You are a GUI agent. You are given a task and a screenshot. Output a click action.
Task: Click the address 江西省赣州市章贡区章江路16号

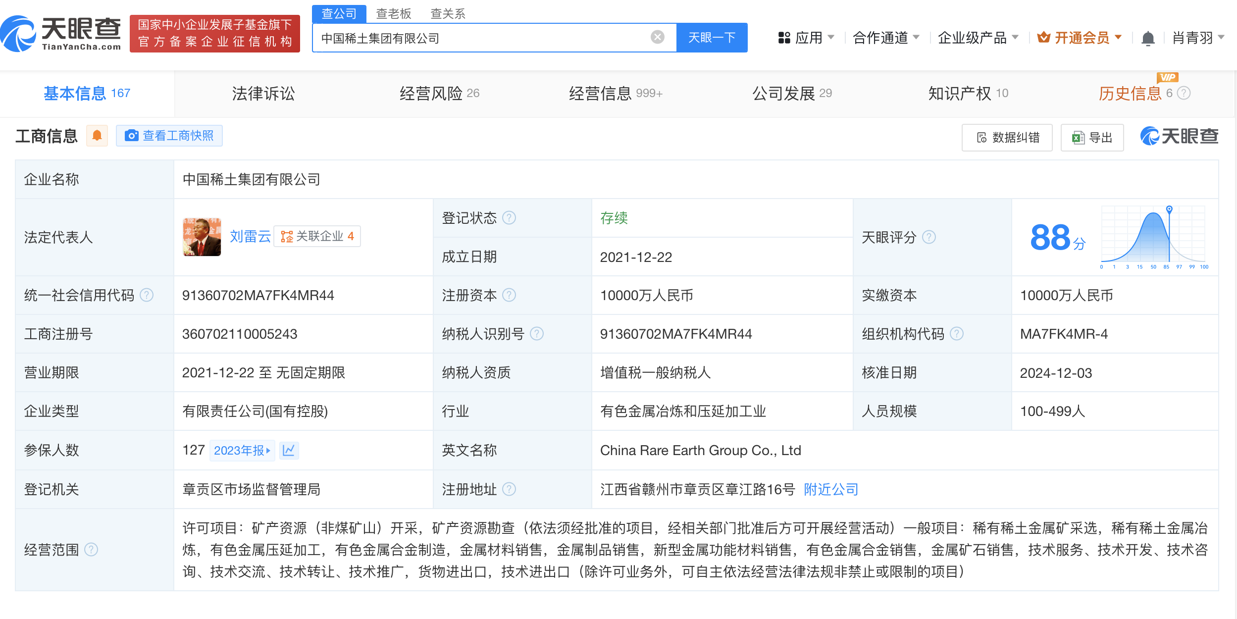click(697, 489)
